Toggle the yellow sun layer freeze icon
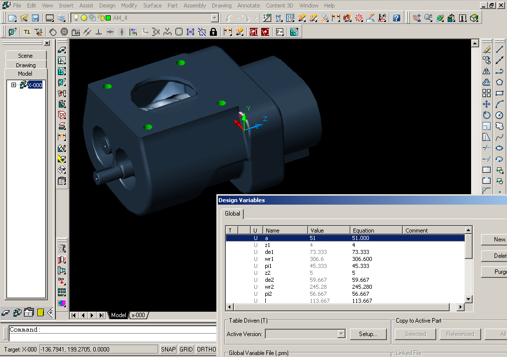The image size is (507, 357). 84,18
